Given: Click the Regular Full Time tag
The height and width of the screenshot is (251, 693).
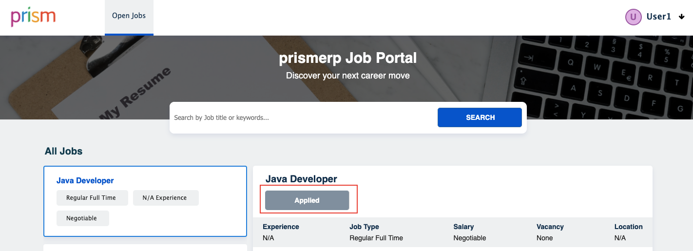Looking at the screenshot, I should coord(91,198).
